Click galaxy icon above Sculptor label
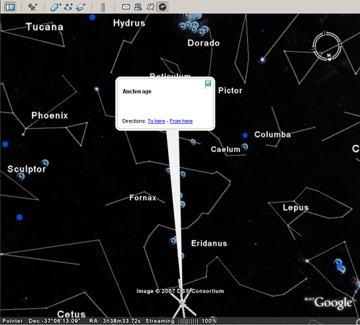This screenshot has height=325, width=360. coord(45,162)
